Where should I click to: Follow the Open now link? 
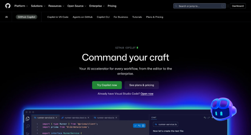click(x=147, y=94)
